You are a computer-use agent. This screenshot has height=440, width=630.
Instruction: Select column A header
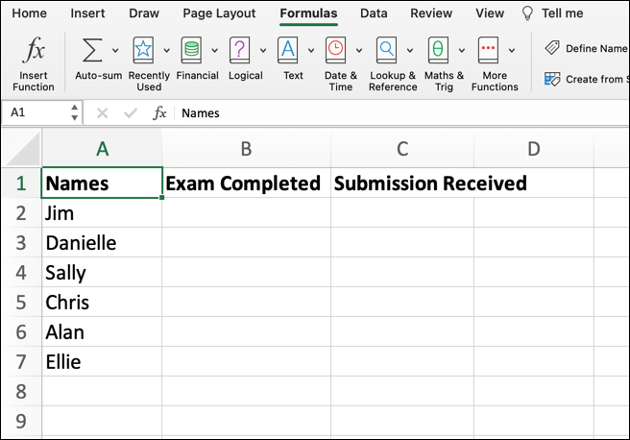coord(102,149)
